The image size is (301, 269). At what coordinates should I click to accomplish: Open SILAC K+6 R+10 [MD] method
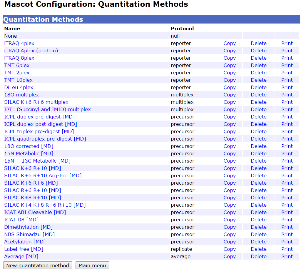[33, 168]
